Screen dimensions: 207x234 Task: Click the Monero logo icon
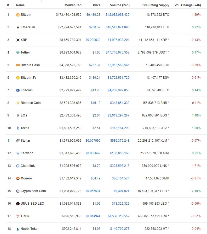[18, 178]
